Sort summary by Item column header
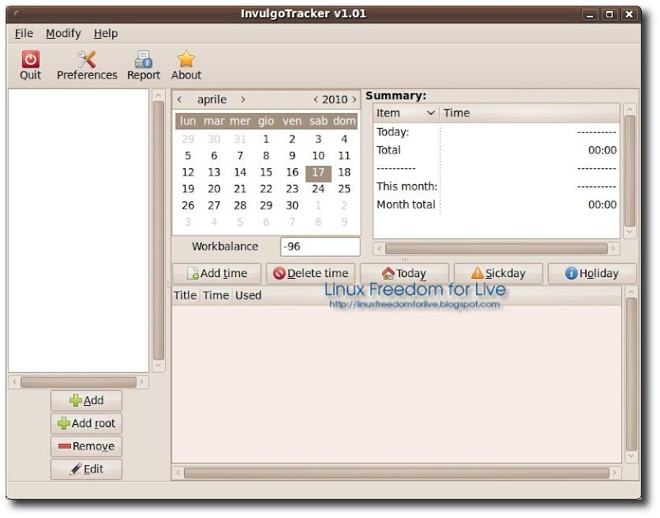660x518 pixels. pos(406,113)
